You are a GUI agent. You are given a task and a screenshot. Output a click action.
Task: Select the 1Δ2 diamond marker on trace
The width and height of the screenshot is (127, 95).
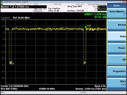86,27
